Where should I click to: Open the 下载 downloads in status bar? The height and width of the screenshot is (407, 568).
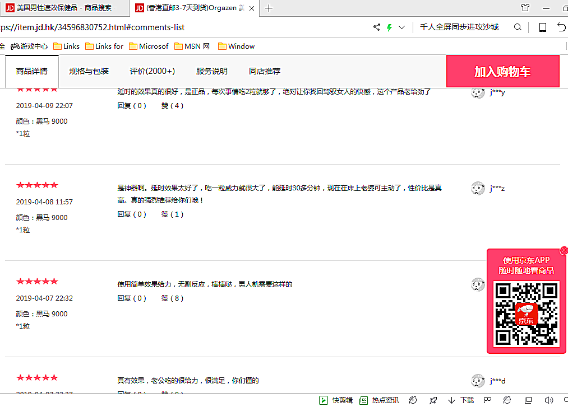click(x=461, y=400)
